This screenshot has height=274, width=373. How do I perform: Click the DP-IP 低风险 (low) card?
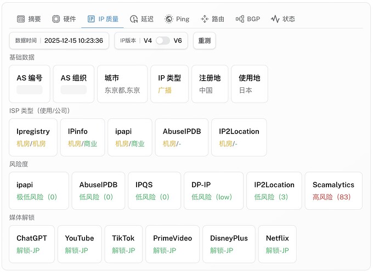pos(213,191)
